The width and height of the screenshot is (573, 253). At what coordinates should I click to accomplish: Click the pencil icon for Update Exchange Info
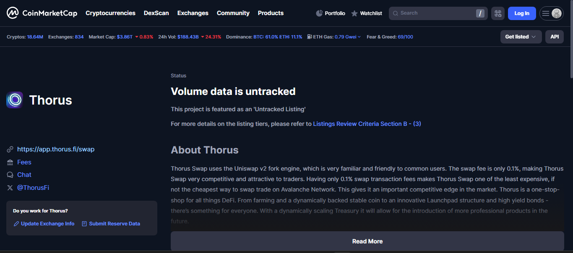pyautogui.click(x=16, y=224)
